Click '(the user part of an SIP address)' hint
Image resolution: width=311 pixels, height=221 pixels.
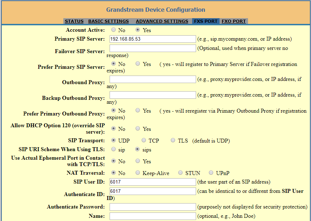234,182
